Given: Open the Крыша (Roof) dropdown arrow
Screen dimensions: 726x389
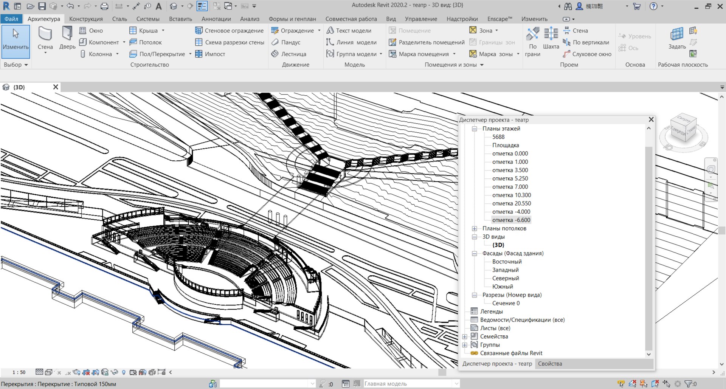Looking at the screenshot, I should (x=163, y=31).
